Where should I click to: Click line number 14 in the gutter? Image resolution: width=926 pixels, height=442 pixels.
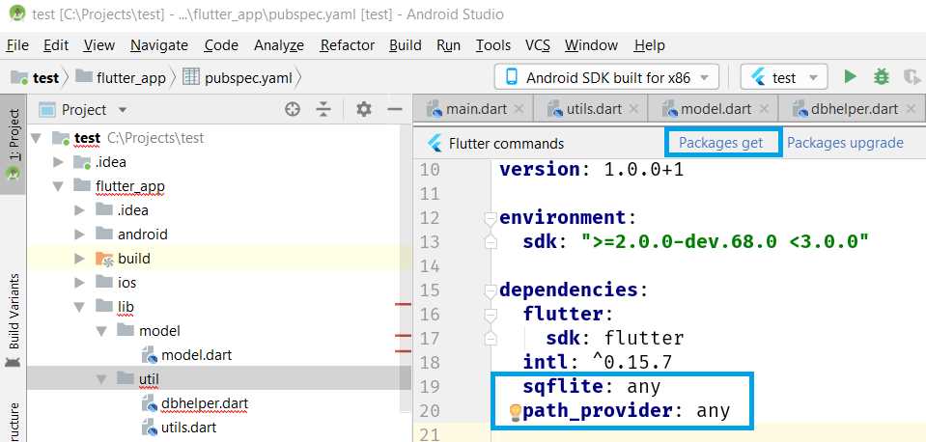[430, 266]
